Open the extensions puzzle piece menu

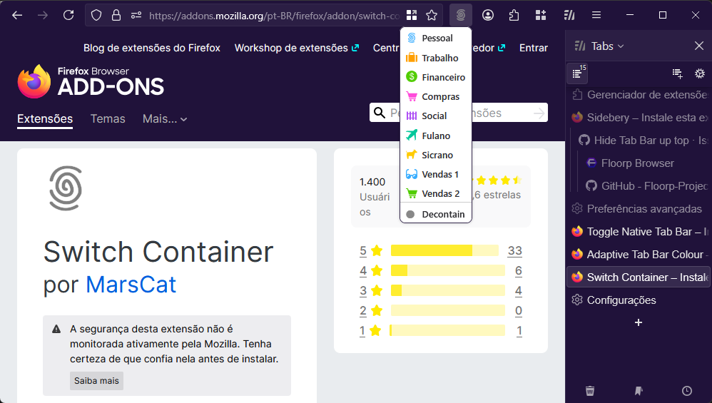point(514,16)
